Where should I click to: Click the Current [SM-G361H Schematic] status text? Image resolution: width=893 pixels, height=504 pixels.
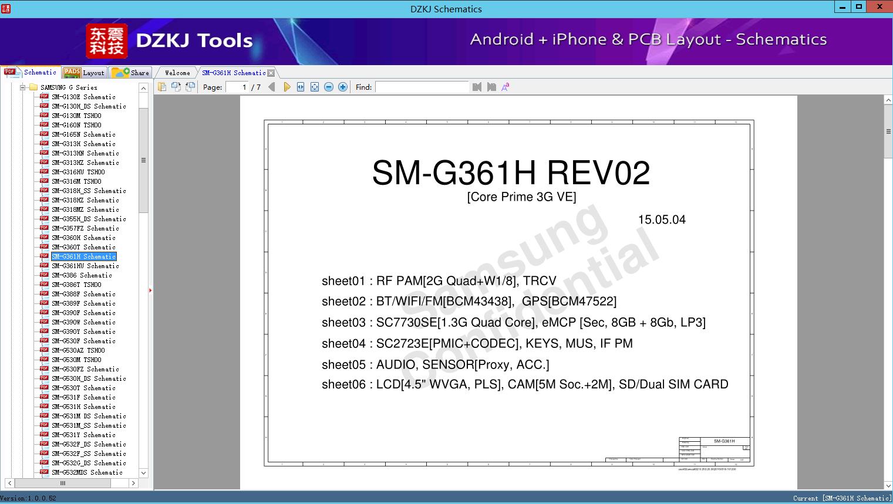842,498
